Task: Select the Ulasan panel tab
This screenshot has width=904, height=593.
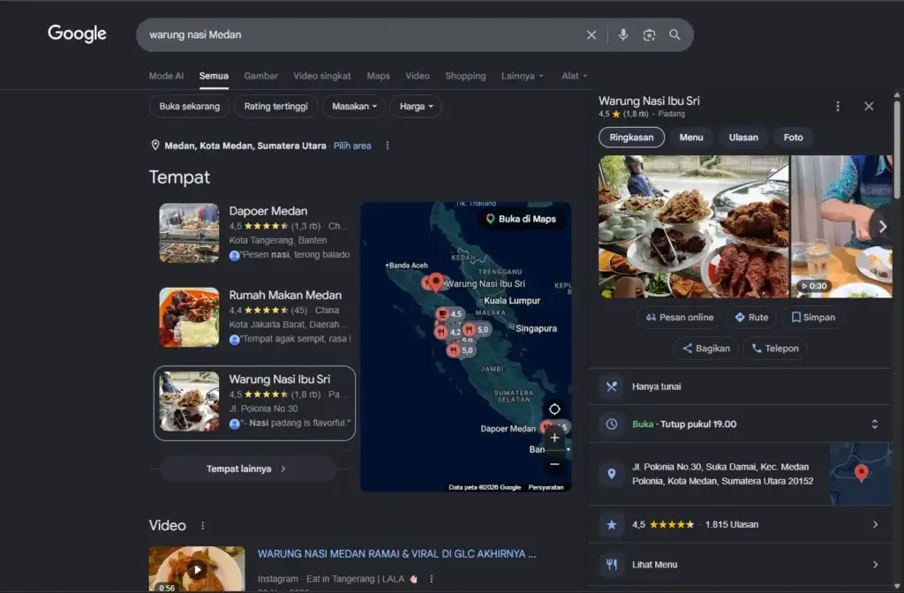Action: (x=743, y=138)
